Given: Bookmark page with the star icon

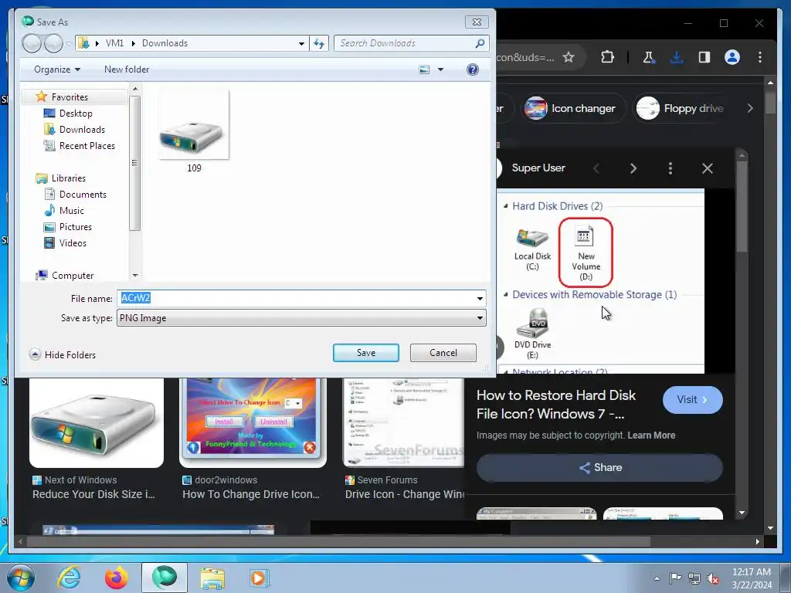Looking at the screenshot, I should (569, 57).
